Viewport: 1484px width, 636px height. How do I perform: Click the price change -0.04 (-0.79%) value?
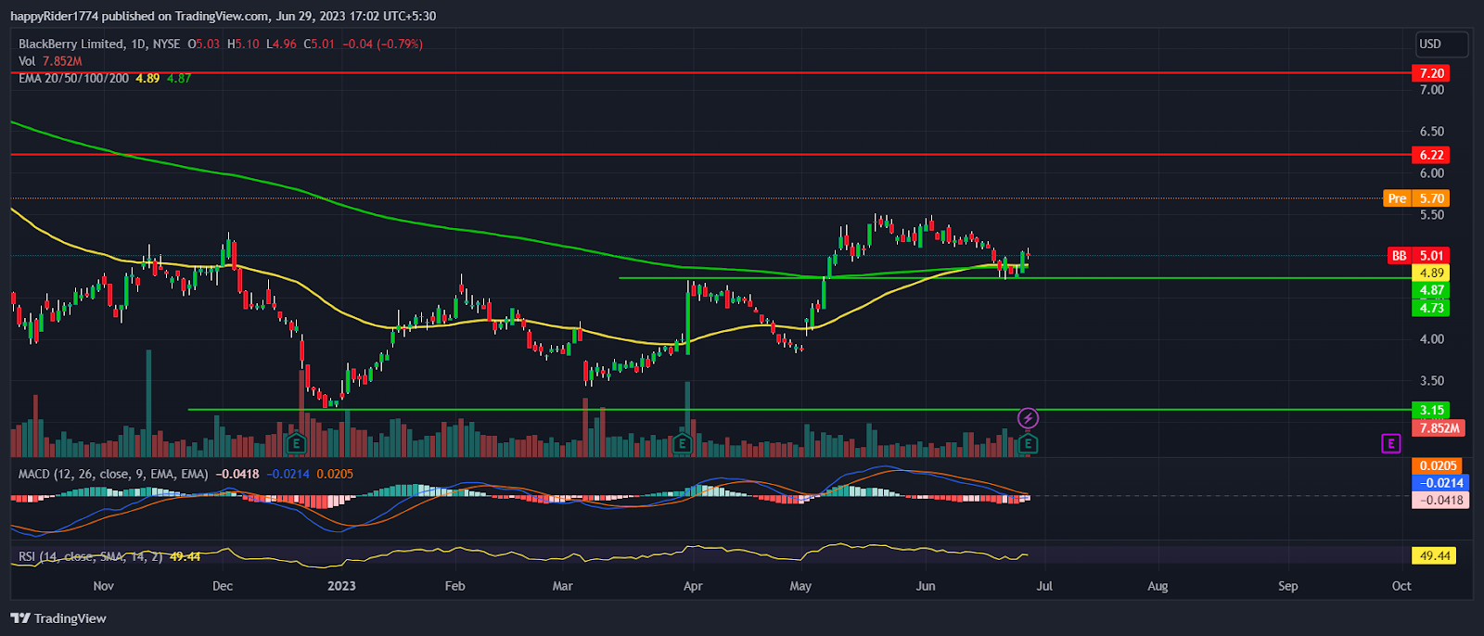click(x=382, y=44)
